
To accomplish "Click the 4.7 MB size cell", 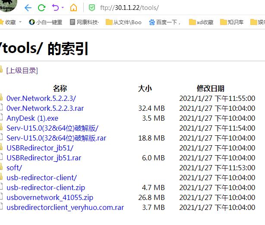I will (x=153, y=187).
